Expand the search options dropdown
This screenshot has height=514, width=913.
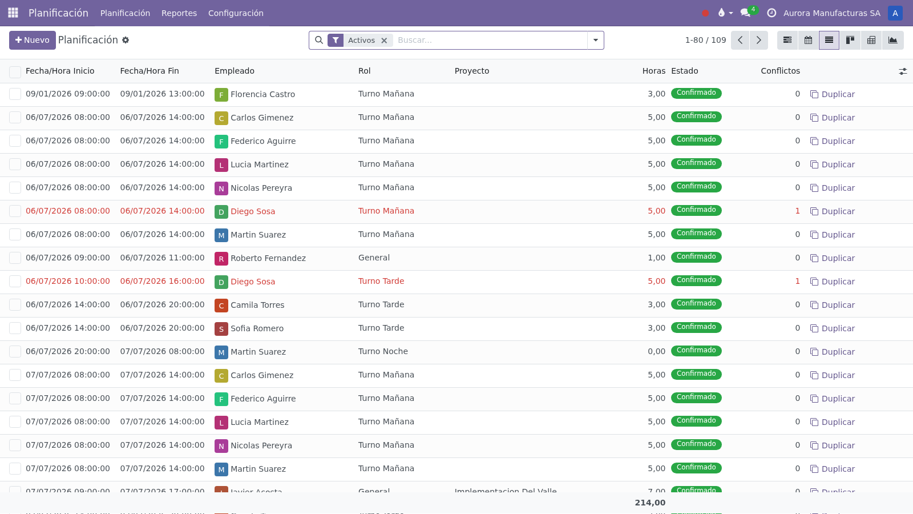click(596, 40)
